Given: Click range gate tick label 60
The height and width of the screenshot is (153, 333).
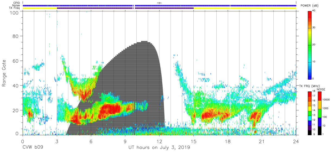Looking at the screenshot, I should tap(15, 61).
